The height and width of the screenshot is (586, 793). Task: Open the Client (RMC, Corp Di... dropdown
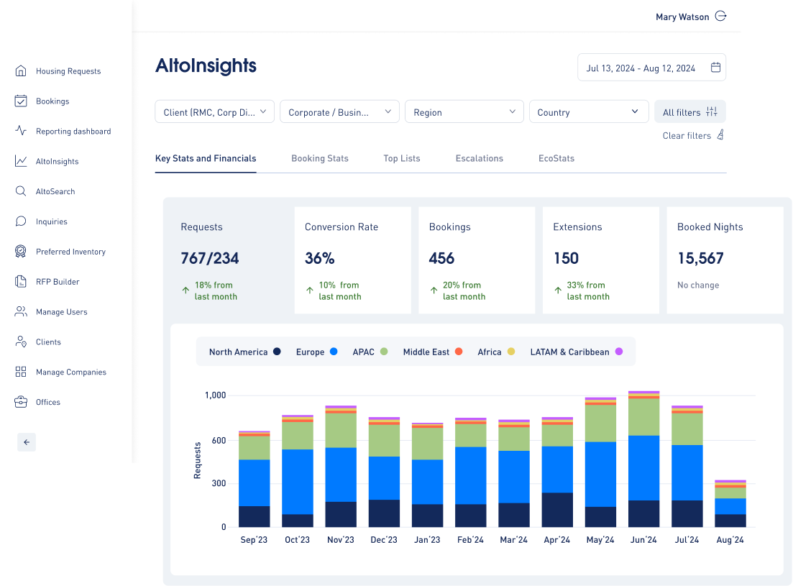[214, 111]
